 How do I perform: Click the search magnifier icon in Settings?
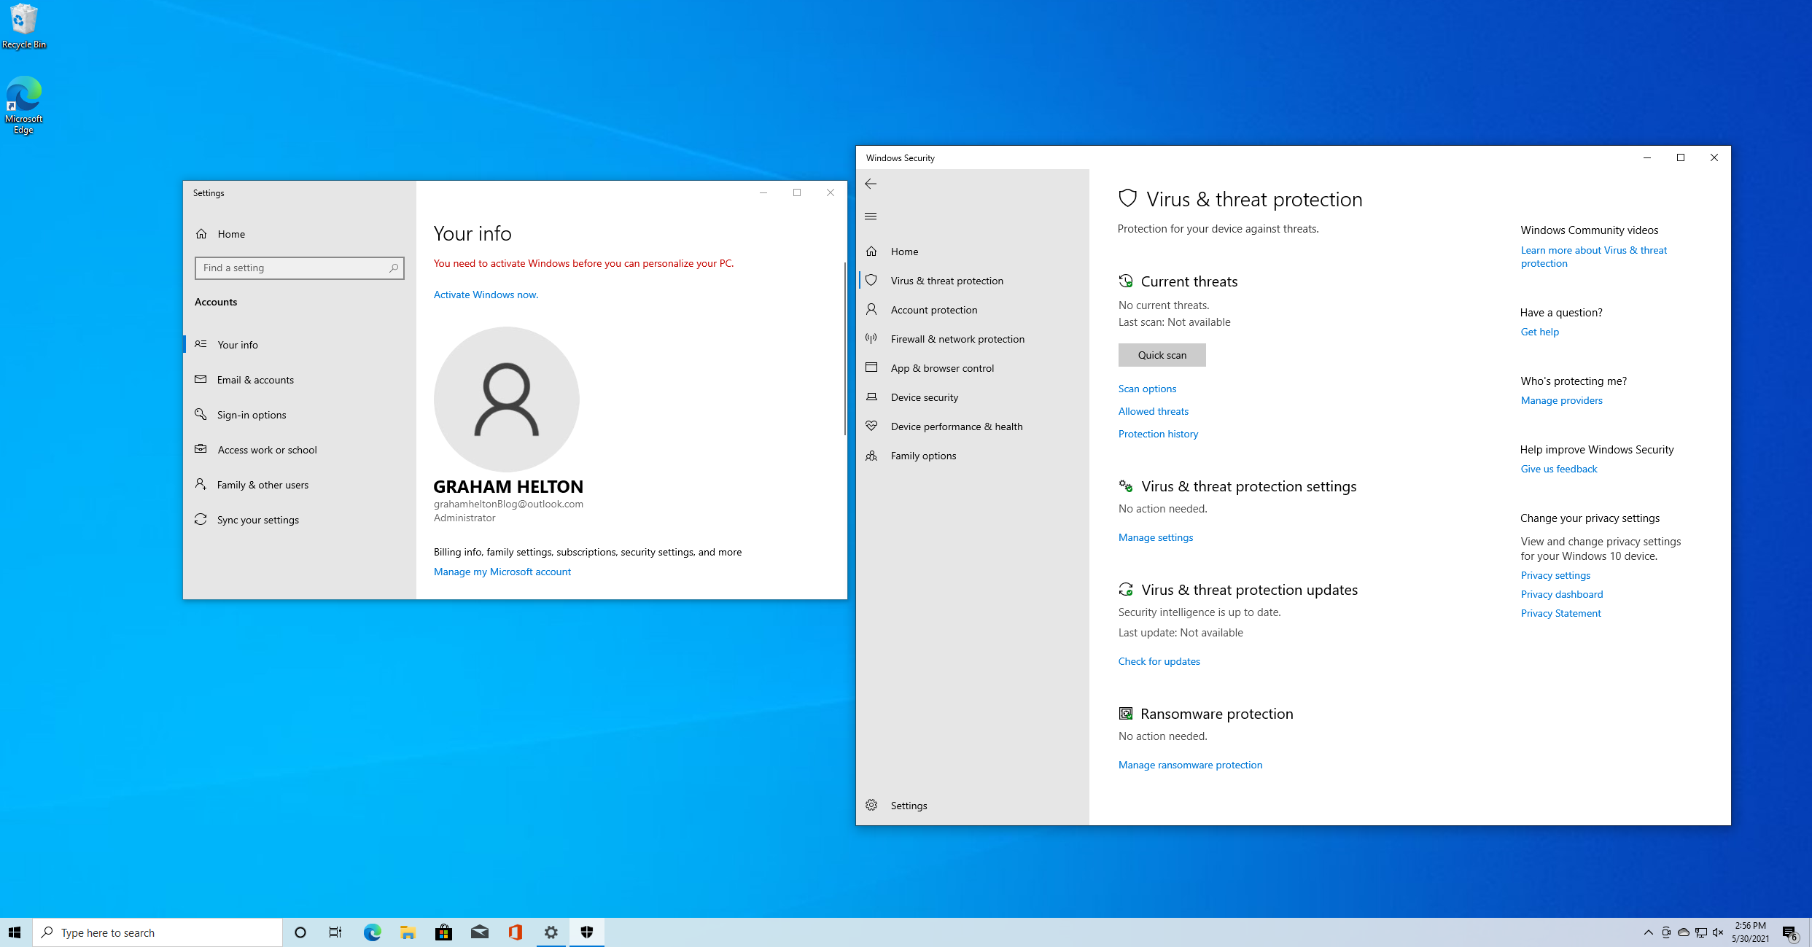(x=394, y=268)
